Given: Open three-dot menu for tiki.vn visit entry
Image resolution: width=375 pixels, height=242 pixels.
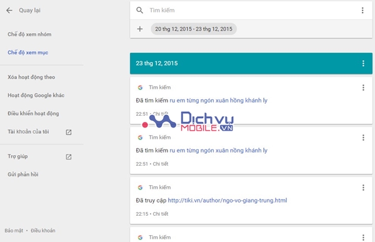Looking at the screenshot, I should tap(363, 188).
